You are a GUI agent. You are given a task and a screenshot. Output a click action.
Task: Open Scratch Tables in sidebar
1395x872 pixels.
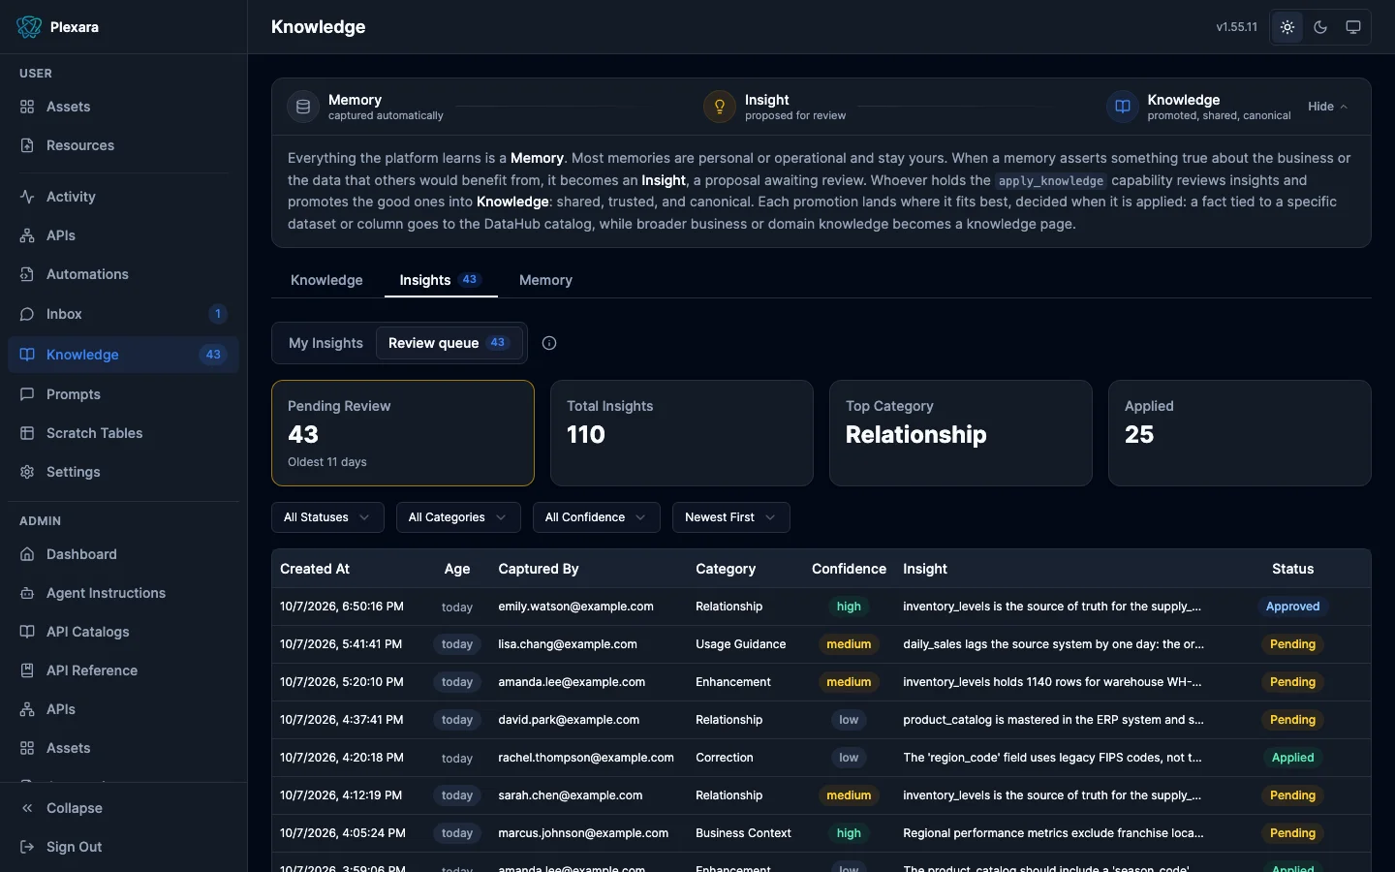coord(123,433)
